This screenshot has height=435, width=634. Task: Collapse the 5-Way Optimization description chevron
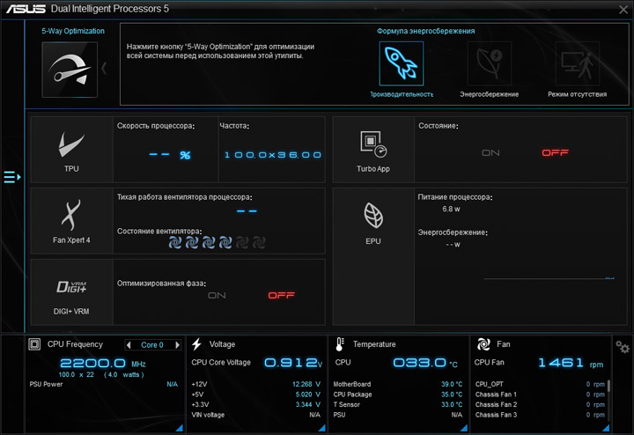[104, 69]
